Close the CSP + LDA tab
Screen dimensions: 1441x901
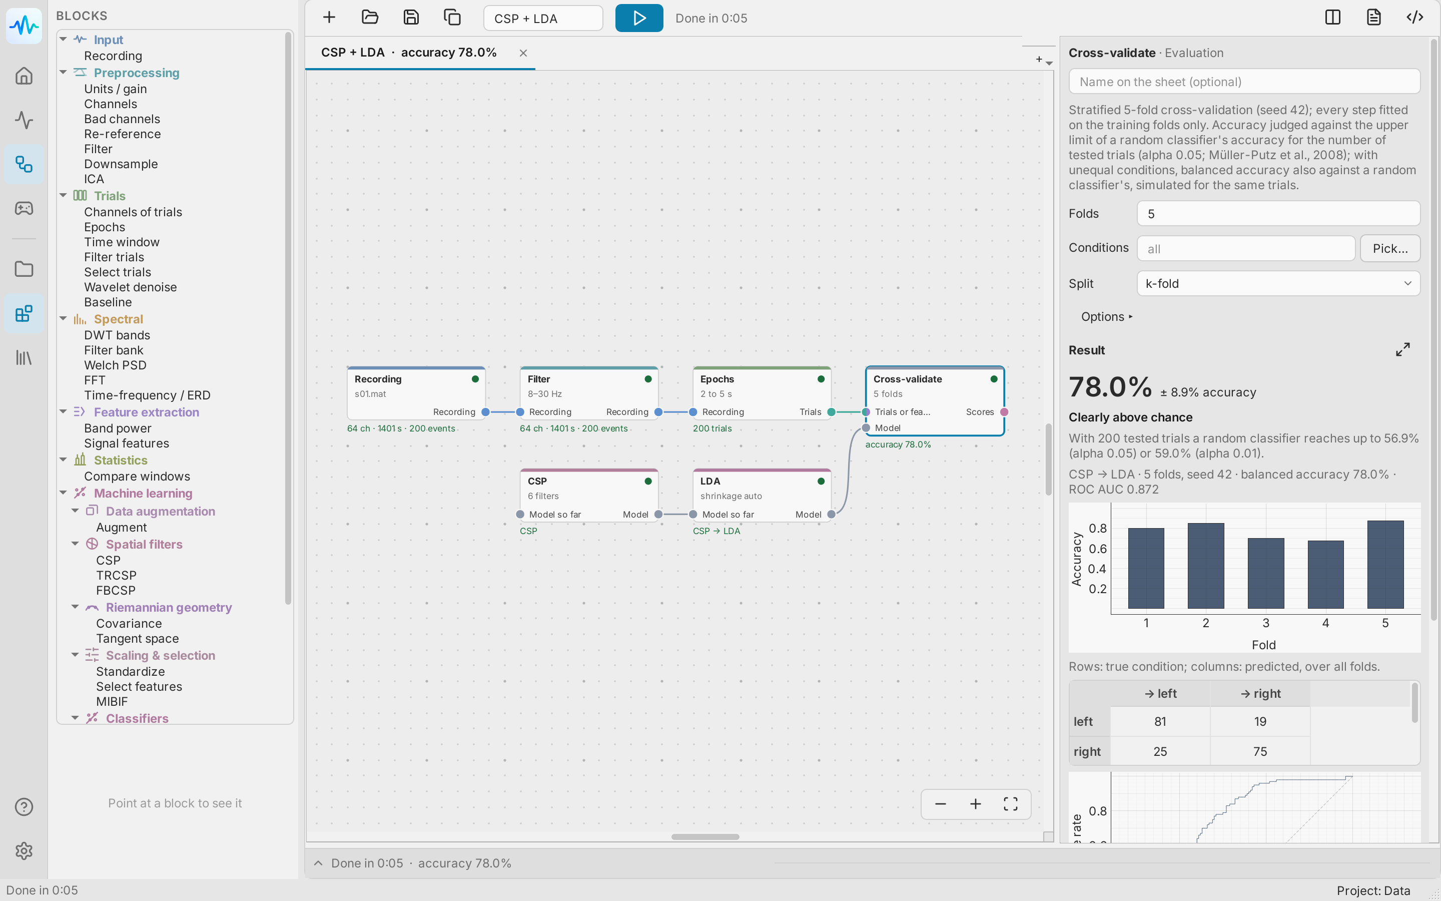(523, 53)
